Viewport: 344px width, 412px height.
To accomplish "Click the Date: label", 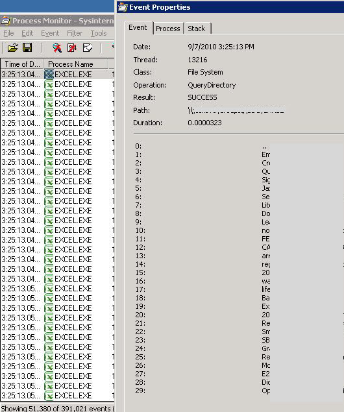I will point(141,47).
